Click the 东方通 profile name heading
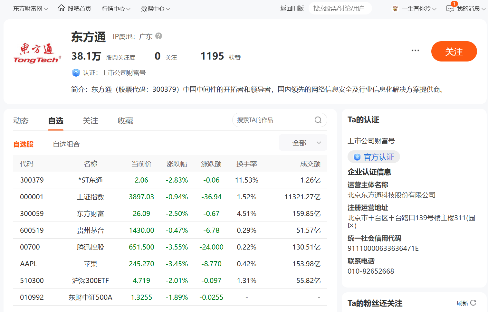 [x=89, y=37]
